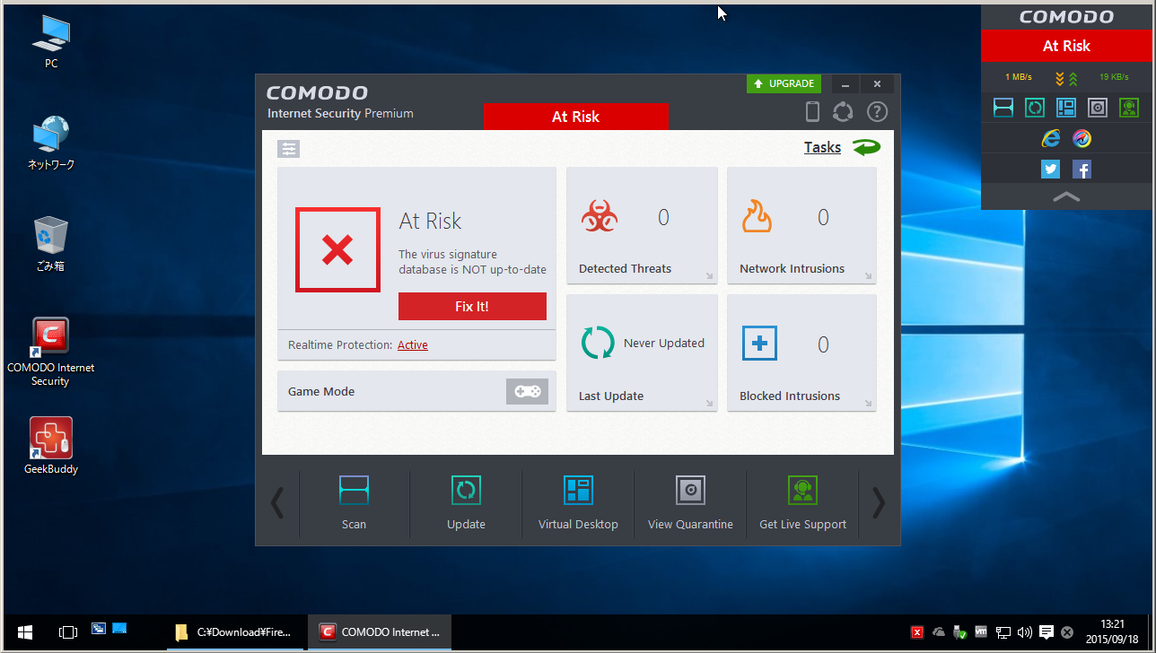Click the red COMODO tray icon
The image size is (1156, 653).
click(917, 632)
